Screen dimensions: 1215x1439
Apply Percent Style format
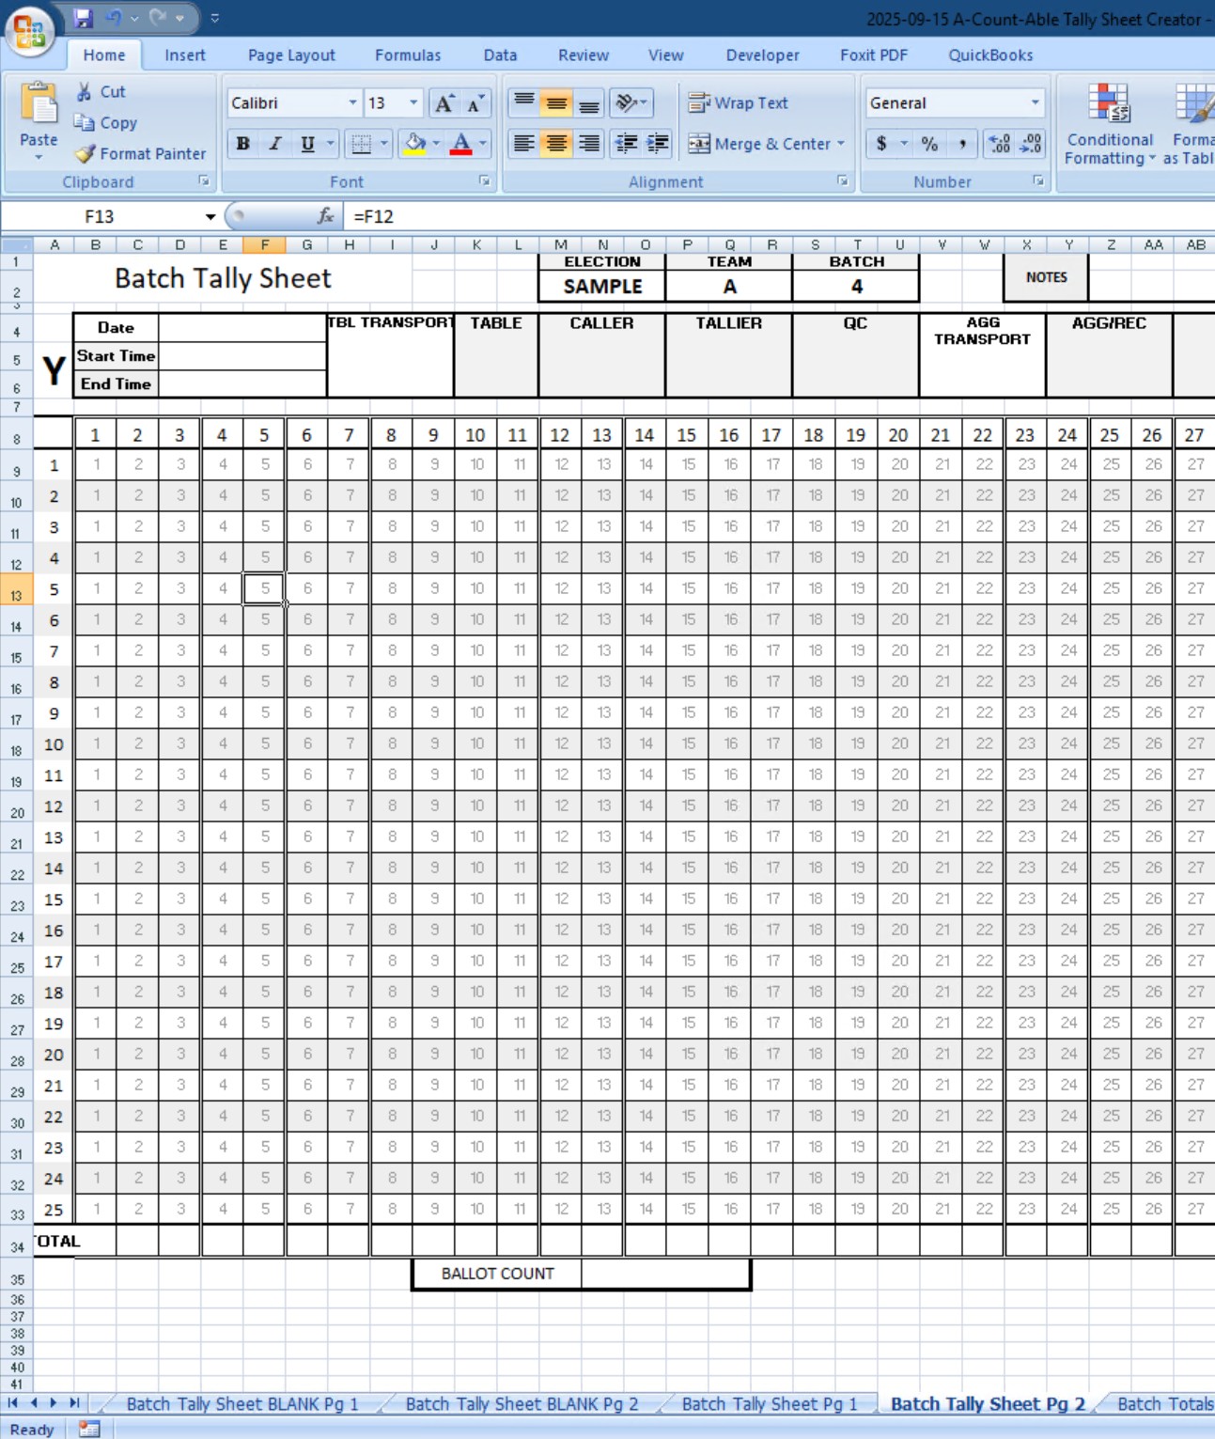click(929, 144)
